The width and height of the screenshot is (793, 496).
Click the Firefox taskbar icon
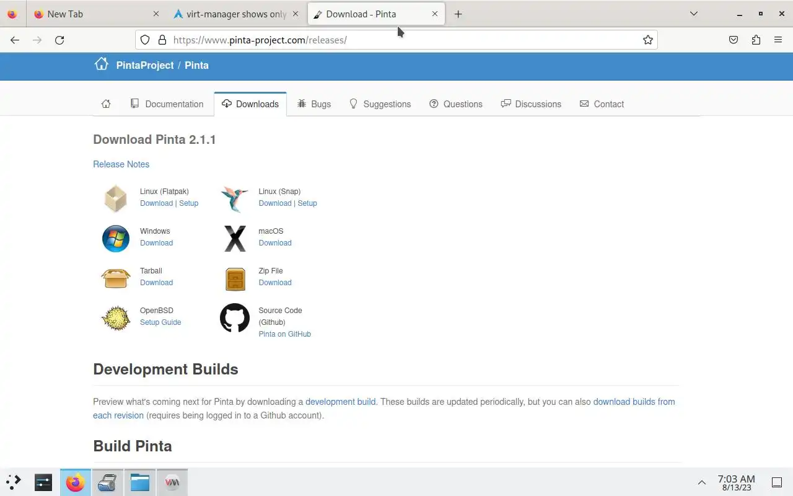76,482
